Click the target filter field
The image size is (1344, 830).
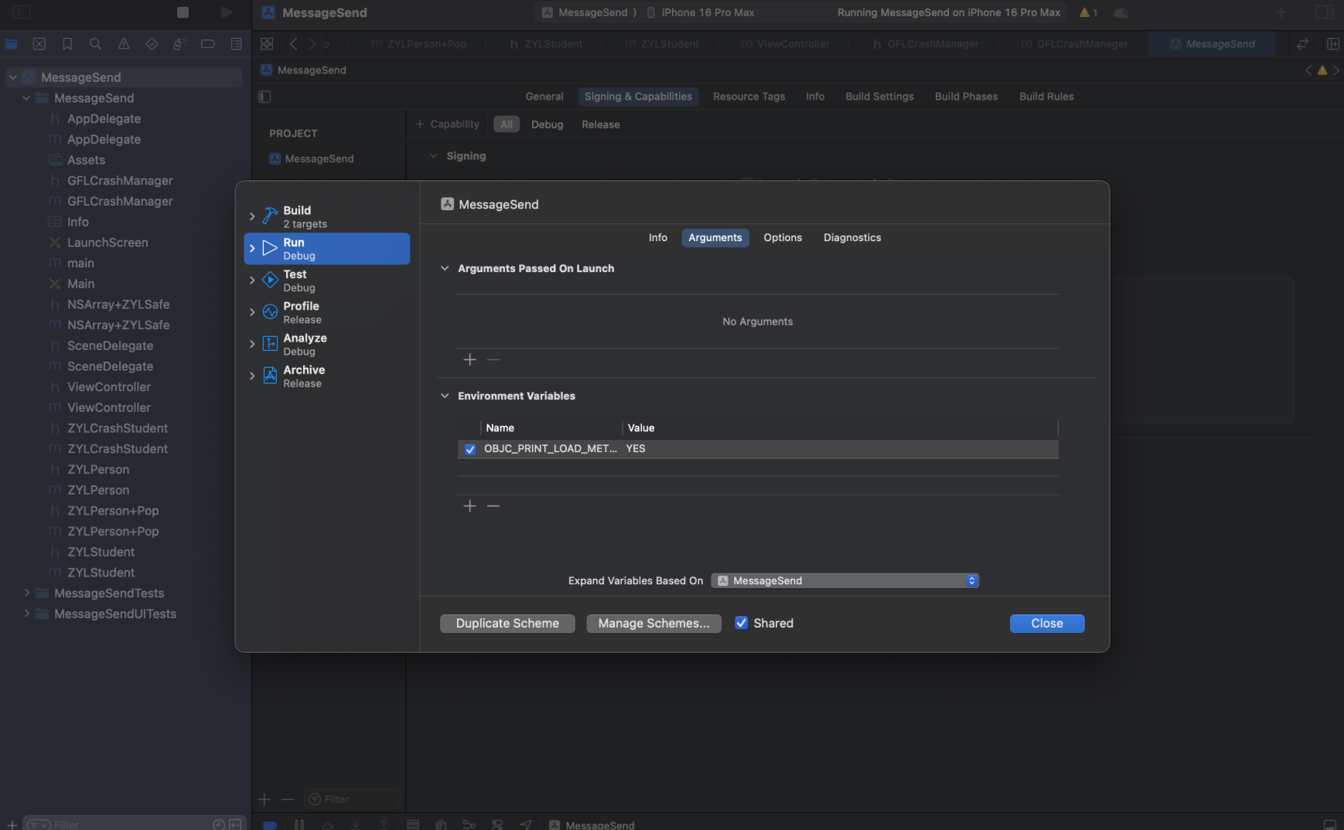pos(353,799)
